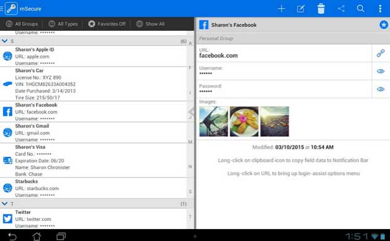
Task: Tap the Android Home button
Action: pos(37,236)
